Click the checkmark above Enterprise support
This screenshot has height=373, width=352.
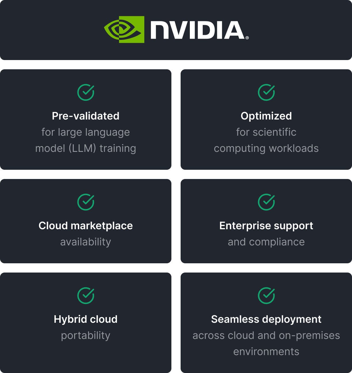[266, 202]
